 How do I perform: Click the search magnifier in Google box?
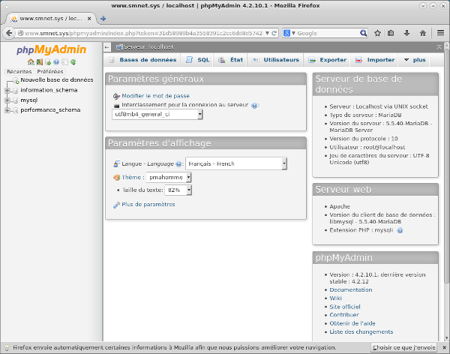363,33
